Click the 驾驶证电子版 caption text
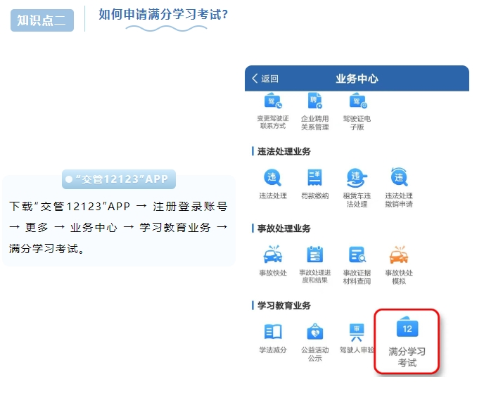The image size is (484, 393). [x=357, y=123]
